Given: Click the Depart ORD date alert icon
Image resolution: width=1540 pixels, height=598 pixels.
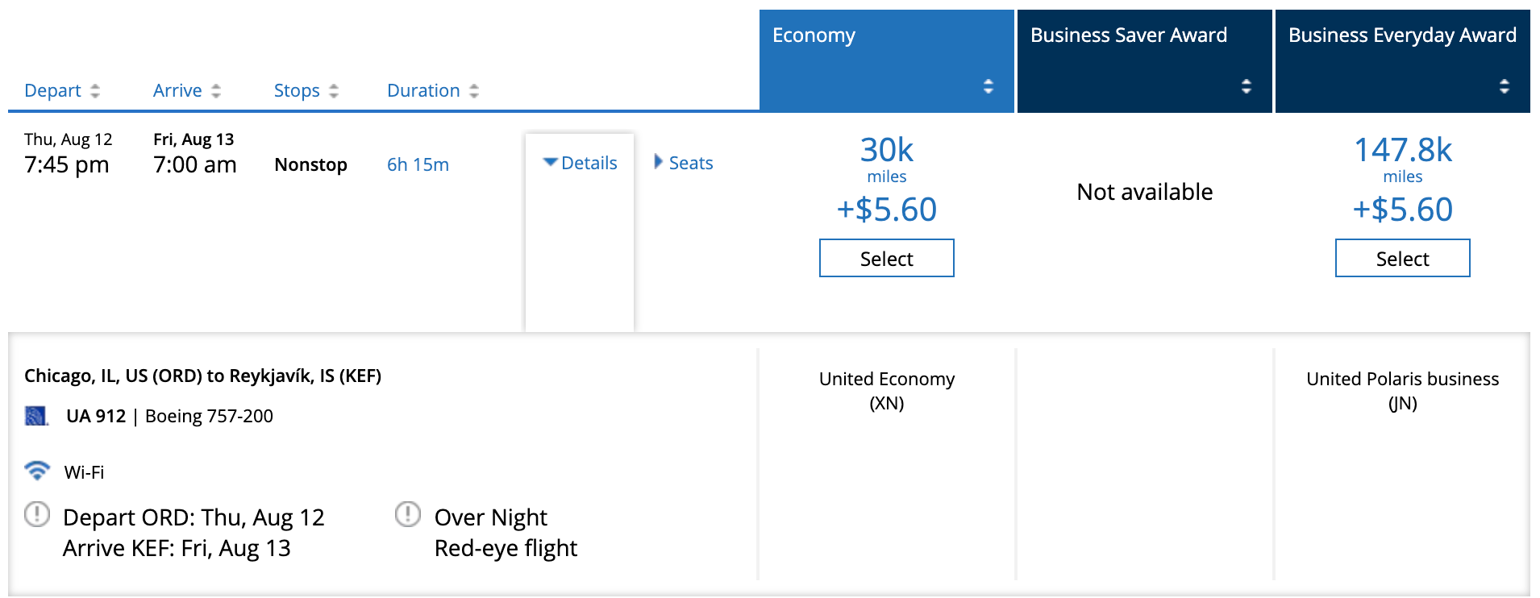Looking at the screenshot, I should click(x=37, y=514).
